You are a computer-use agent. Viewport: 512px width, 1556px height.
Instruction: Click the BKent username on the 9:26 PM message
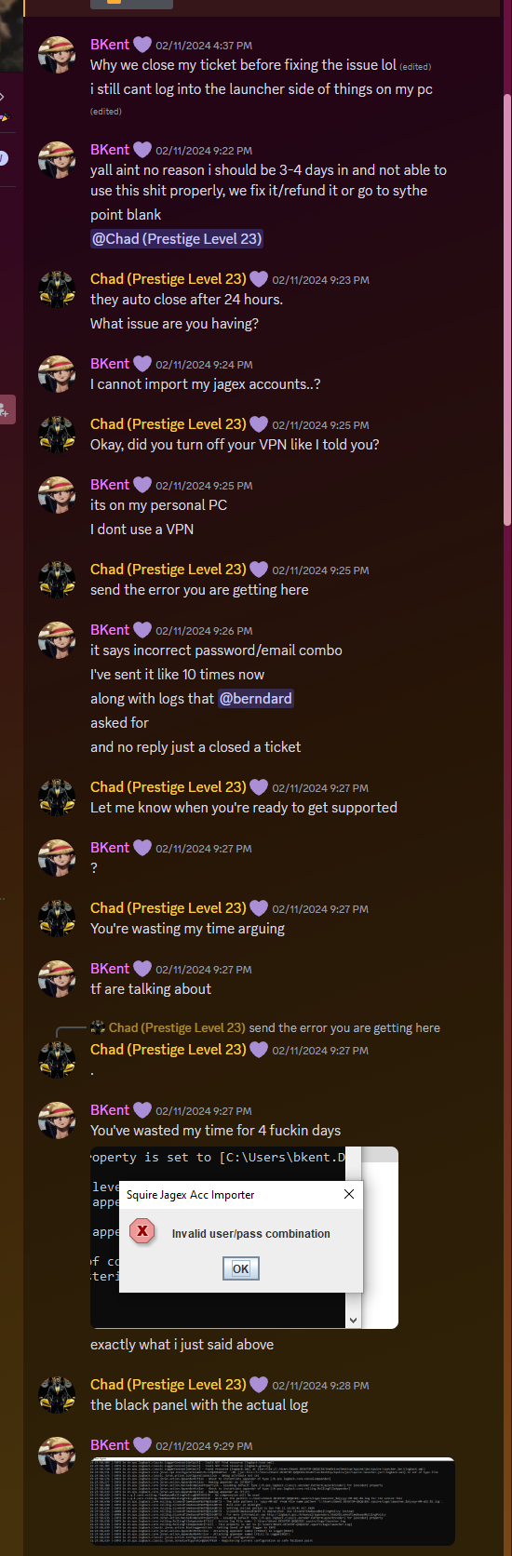pyautogui.click(x=110, y=630)
